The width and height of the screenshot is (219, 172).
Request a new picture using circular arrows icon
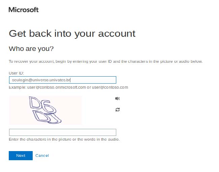pyautogui.click(x=117, y=110)
